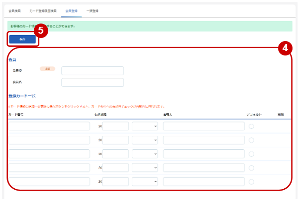Click the 有効期限 column header
300x201 pixels.
(100, 115)
